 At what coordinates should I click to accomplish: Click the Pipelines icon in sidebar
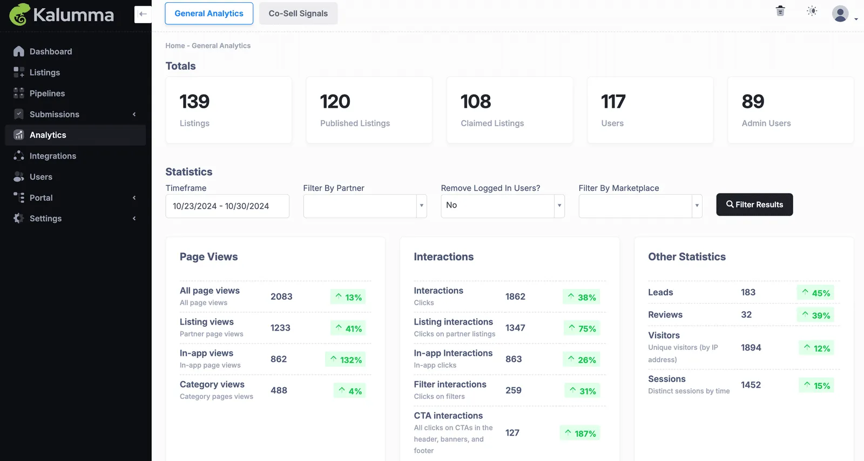pos(19,93)
